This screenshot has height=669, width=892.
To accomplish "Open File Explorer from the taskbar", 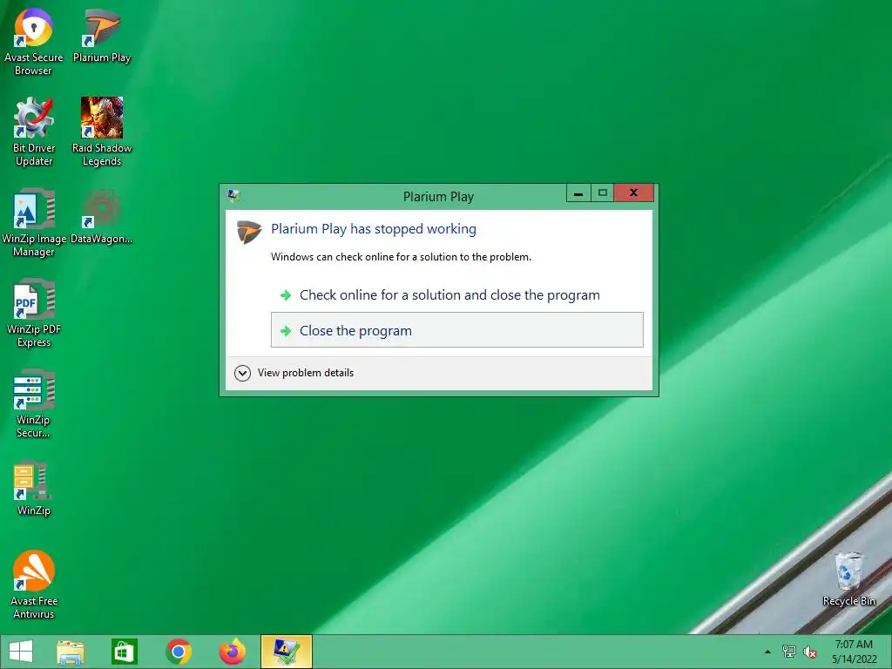I will pyautogui.click(x=71, y=652).
